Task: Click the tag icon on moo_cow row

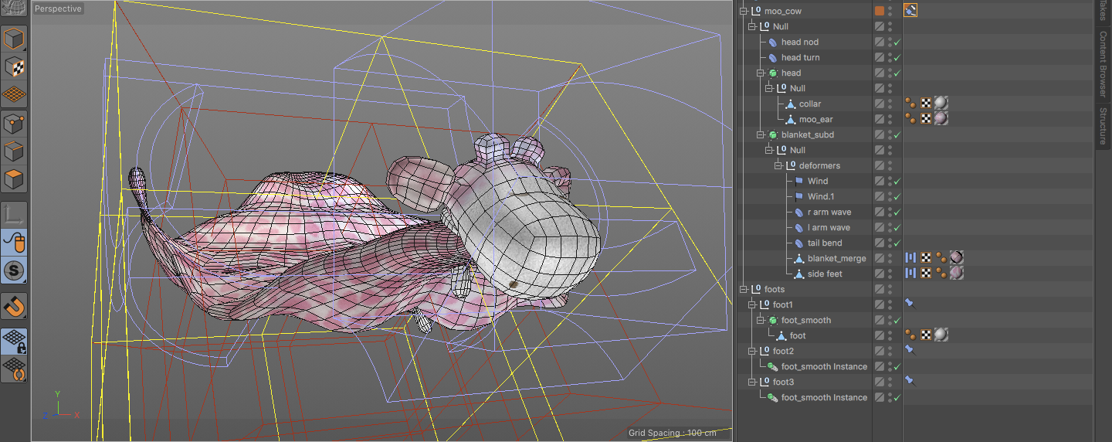Action: click(x=910, y=11)
